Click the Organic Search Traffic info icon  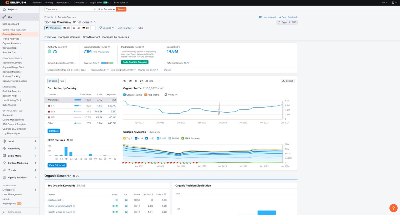point(109,47)
